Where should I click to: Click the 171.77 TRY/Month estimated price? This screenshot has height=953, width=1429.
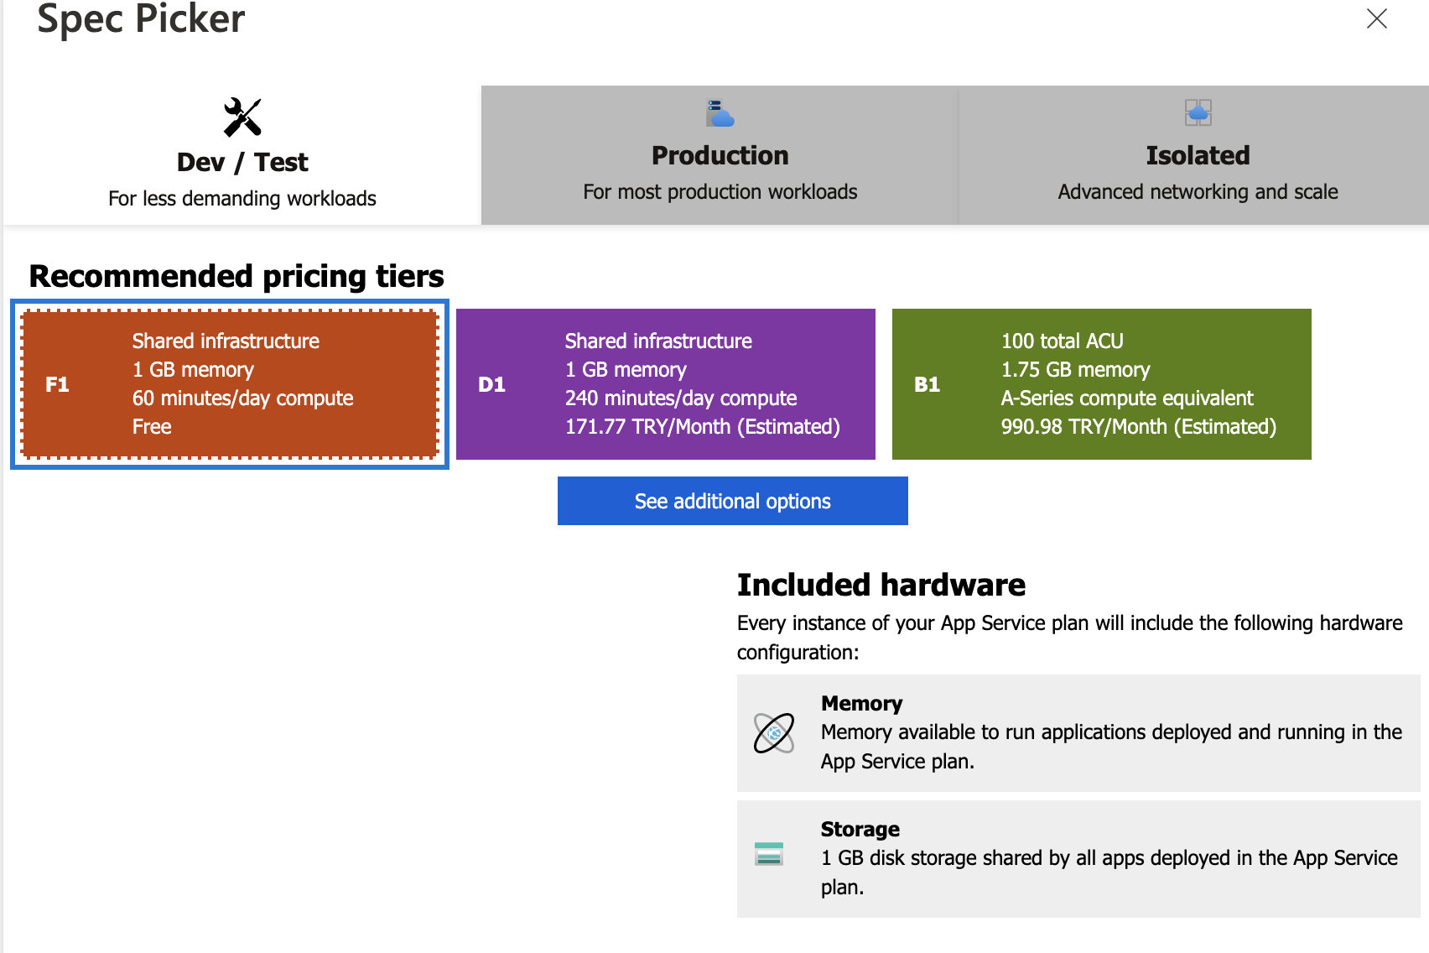click(702, 427)
